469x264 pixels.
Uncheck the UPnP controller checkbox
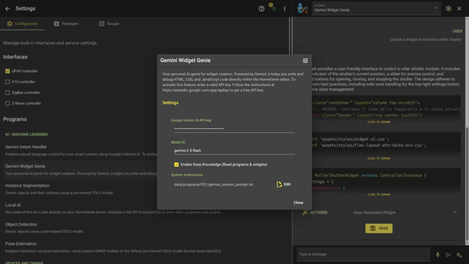(8, 71)
